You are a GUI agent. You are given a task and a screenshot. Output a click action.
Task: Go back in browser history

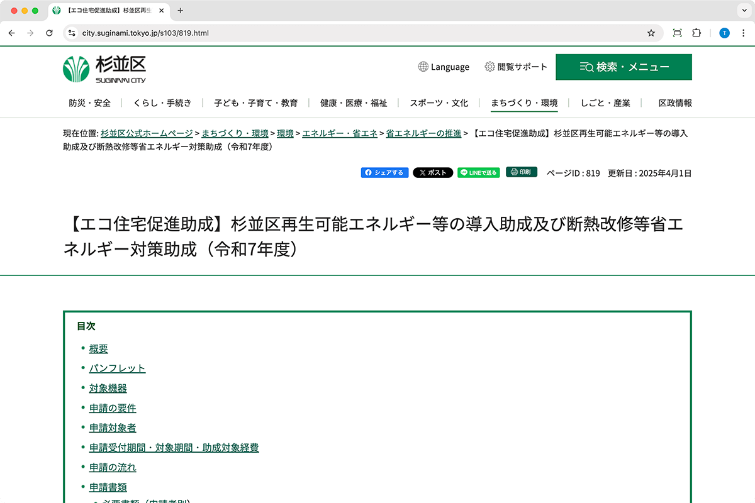coord(11,33)
